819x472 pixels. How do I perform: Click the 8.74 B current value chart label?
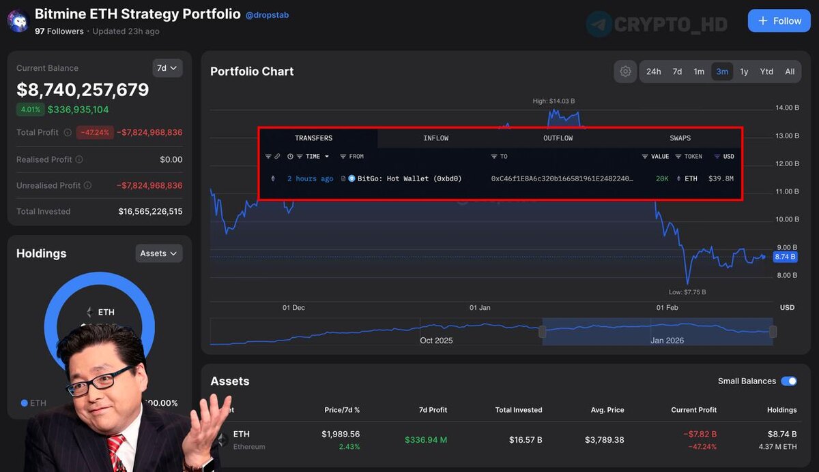pyautogui.click(x=784, y=257)
